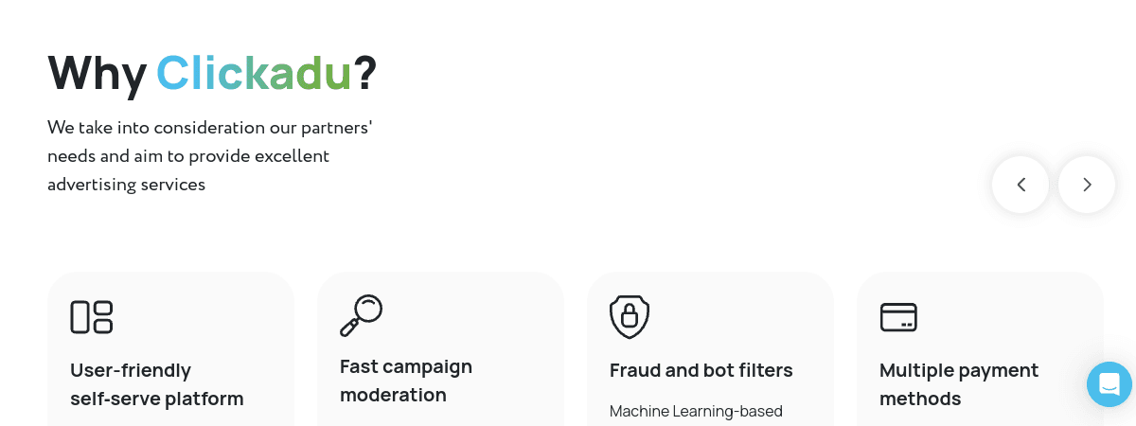Viewport: 1136px width, 426px height.
Task: Click the 'self-serve platform' text line
Action: (157, 399)
